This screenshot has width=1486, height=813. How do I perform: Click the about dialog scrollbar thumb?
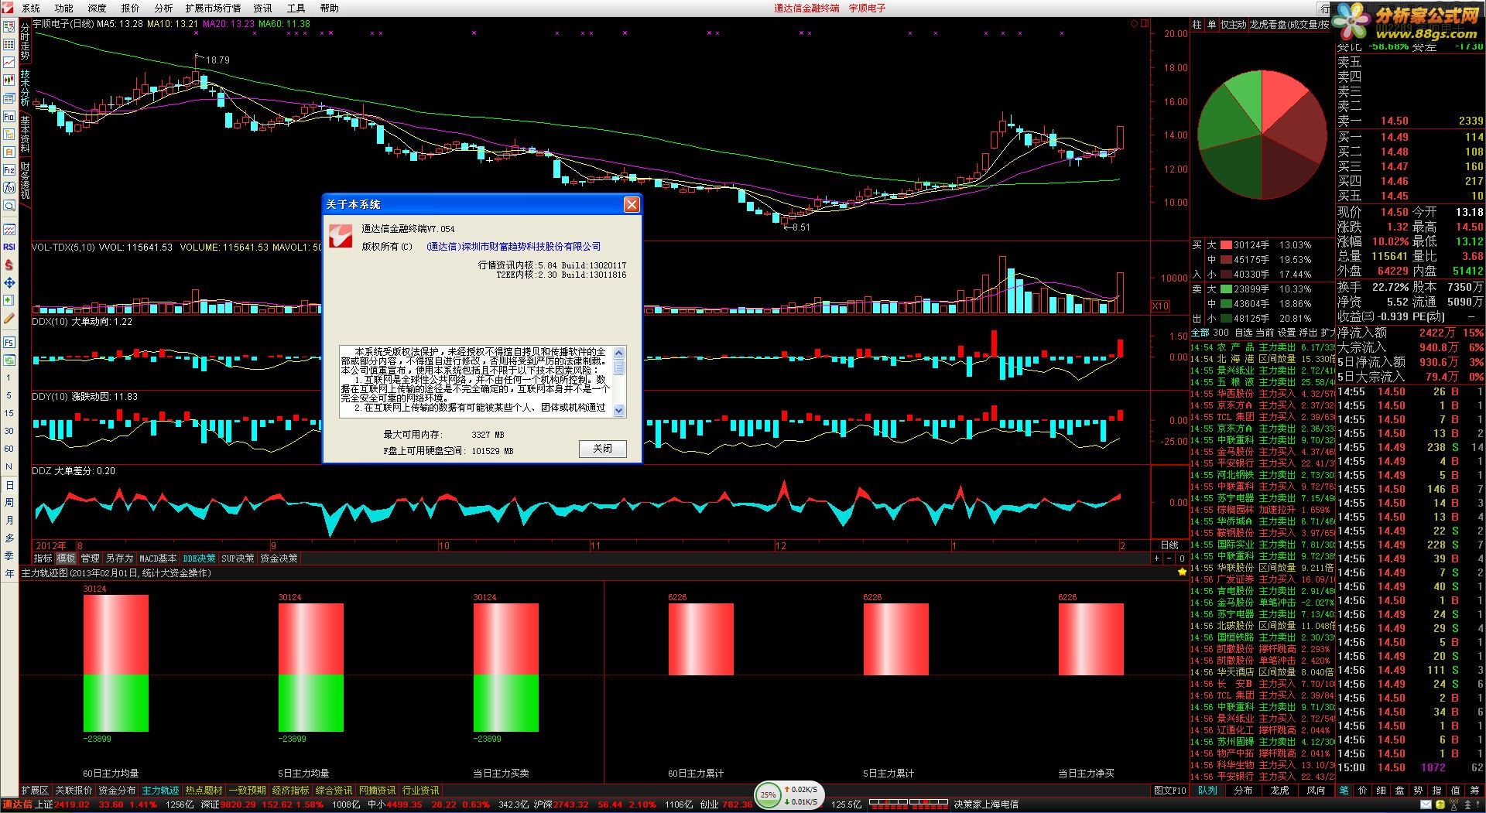619,367
